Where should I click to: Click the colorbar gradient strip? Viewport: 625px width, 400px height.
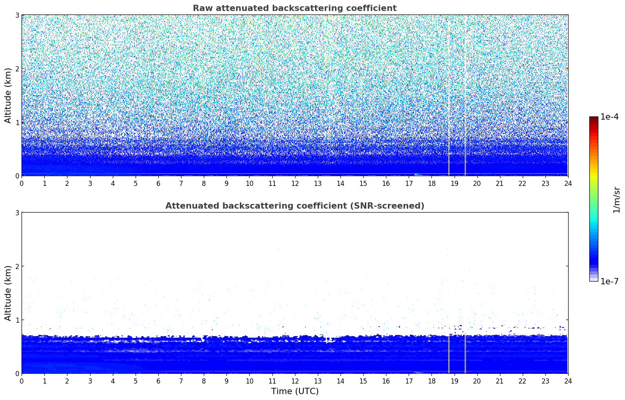click(594, 199)
